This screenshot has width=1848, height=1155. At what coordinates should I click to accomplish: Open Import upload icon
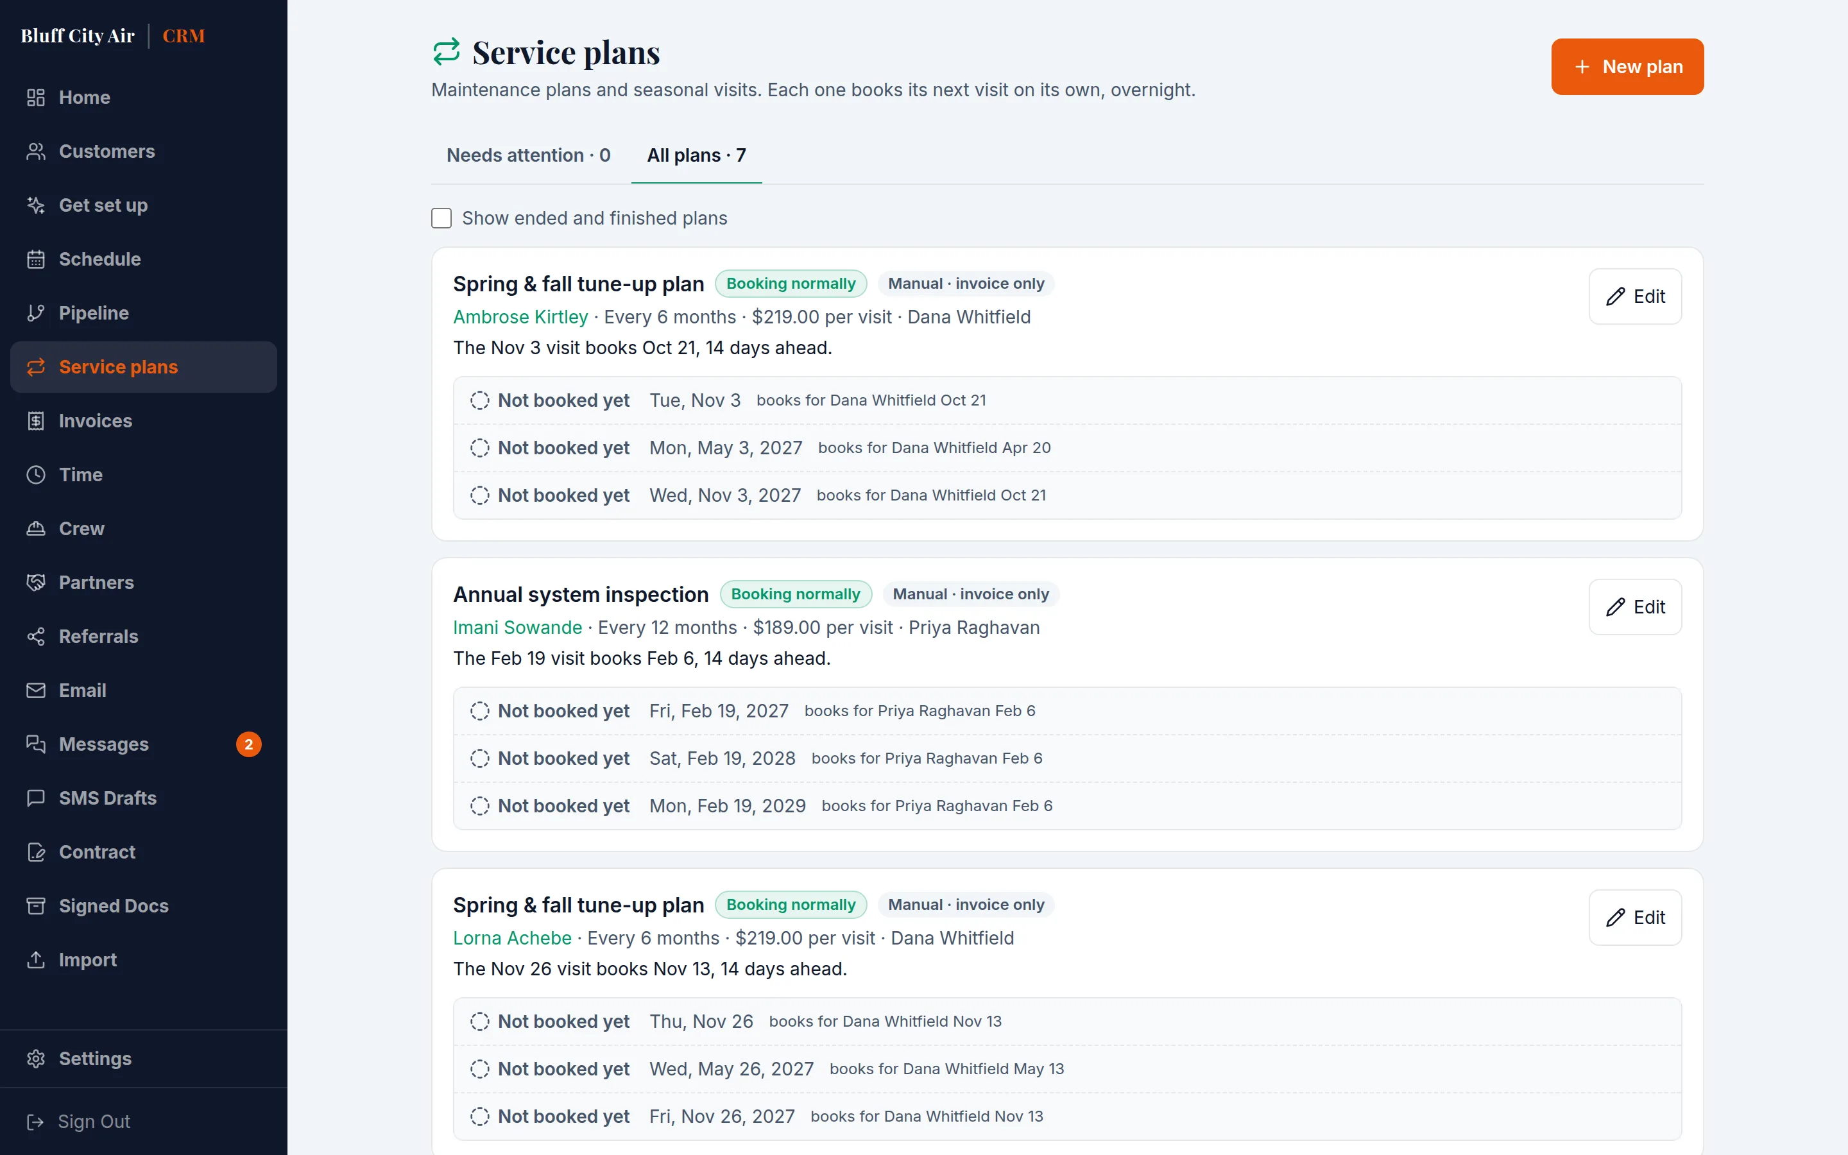coord(36,959)
